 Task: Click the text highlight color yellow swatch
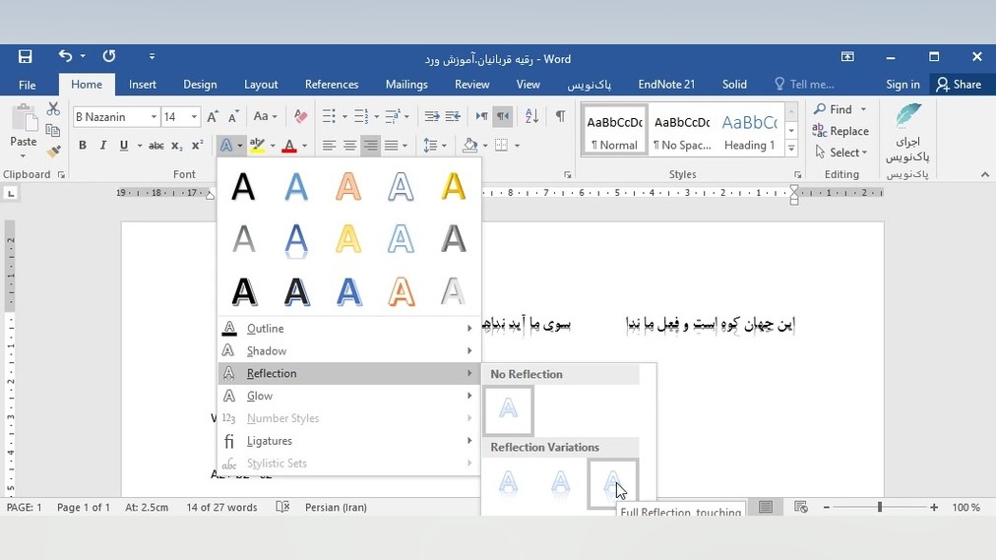(x=257, y=146)
